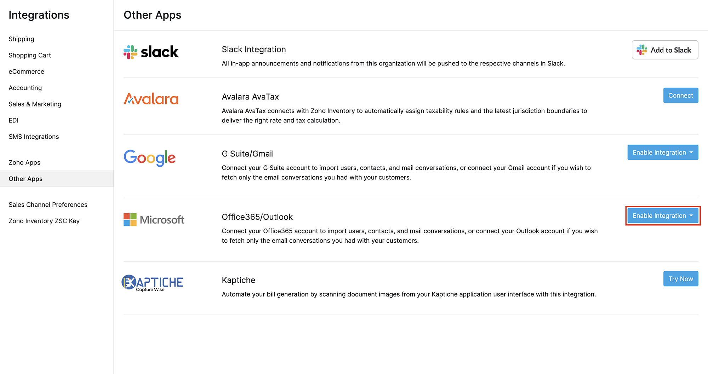Click the Avalara logo
Image resolution: width=708 pixels, height=374 pixels.
(151, 99)
